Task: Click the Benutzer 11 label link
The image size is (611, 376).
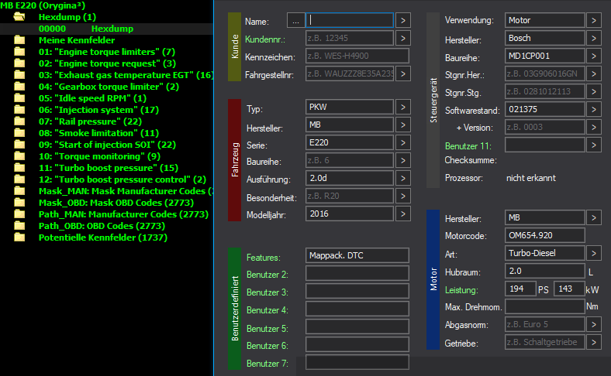Action: click(x=468, y=146)
